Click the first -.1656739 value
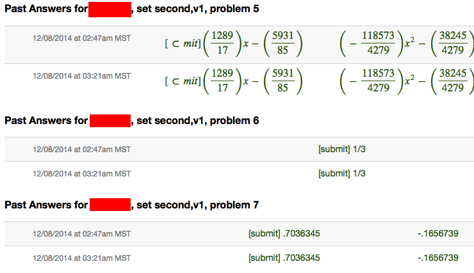474x273 pixels. pos(438,233)
